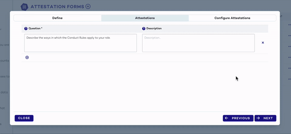This screenshot has width=291, height=134.
Task: Remove the attestation row with the X icon
Action: point(263,43)
